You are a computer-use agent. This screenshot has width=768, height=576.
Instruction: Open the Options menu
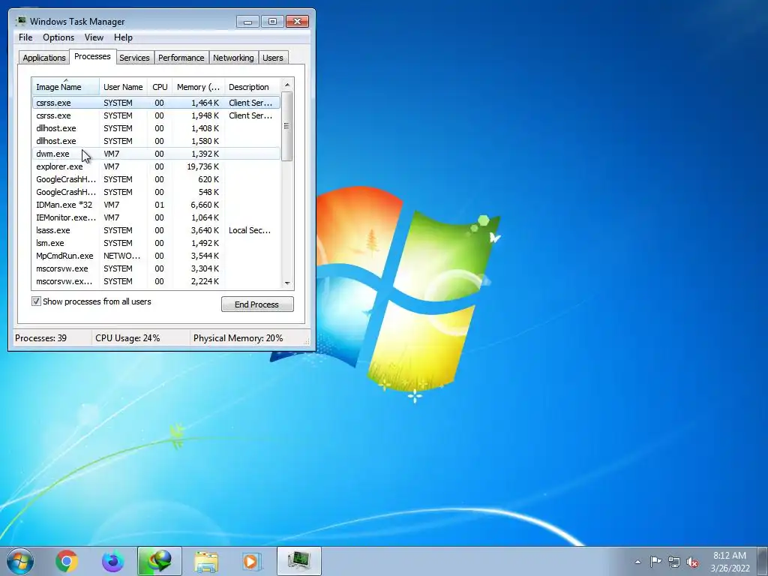[58, 37]
